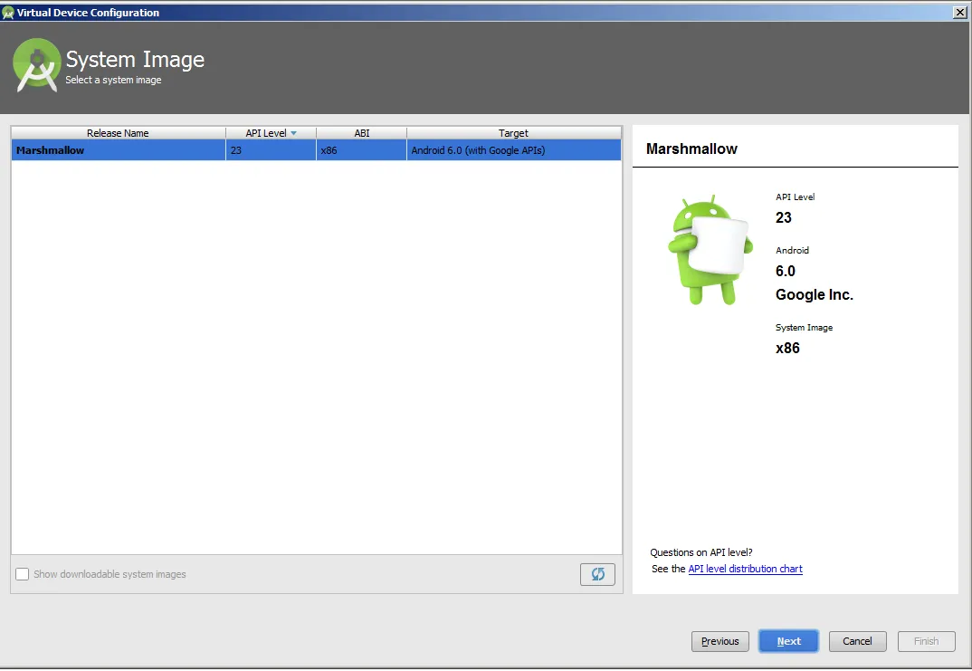Cancel the virtual device configuration

coord(857,641)
